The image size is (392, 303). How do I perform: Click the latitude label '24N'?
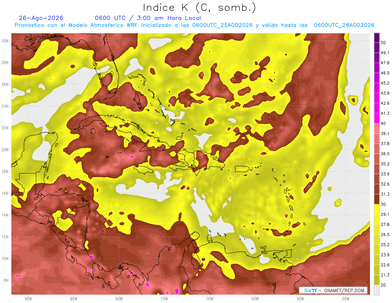pyautogui.click(x=5, y=106)
